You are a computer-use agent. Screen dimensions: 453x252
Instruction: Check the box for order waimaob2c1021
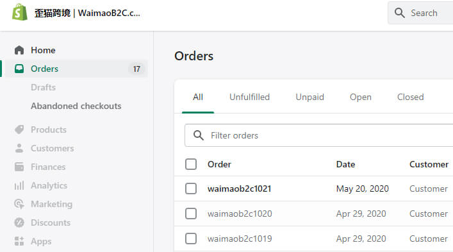(x=191, y=189)
